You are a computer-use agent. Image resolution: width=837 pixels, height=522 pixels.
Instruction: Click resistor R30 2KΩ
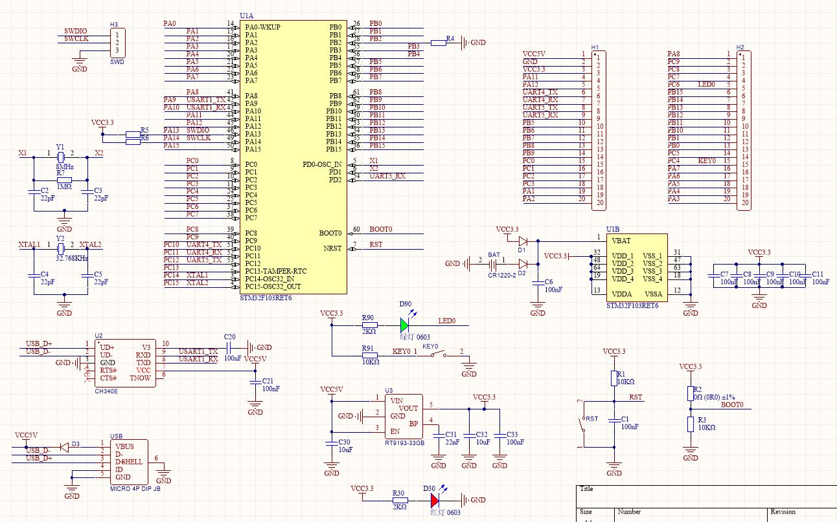coord(400,500)
